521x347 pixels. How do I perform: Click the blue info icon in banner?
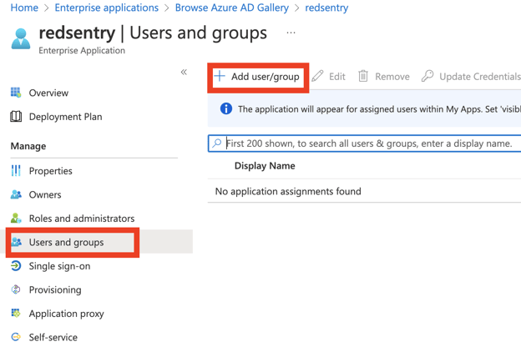click(x=226, y=108)
